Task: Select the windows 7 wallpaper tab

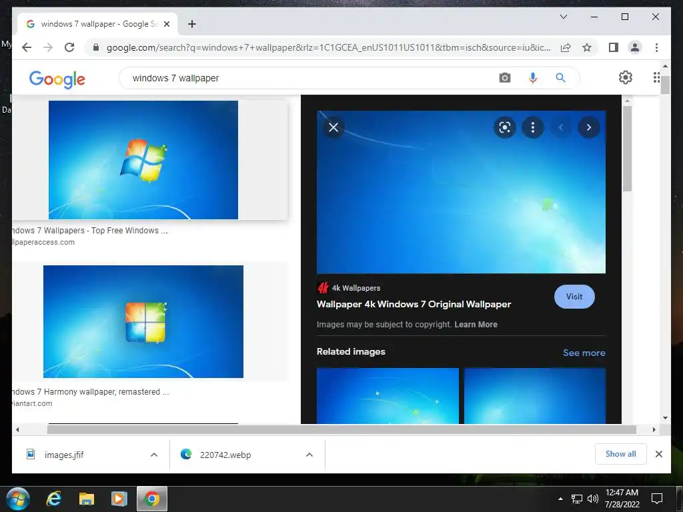Action: pyautogui.click(x=97, y=24)
